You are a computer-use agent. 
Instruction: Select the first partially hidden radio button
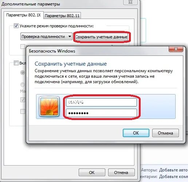(23, 73)
